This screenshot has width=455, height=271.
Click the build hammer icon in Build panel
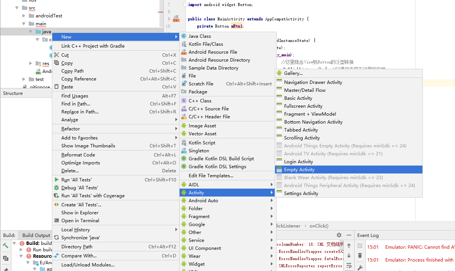click(x=6, y=245)
